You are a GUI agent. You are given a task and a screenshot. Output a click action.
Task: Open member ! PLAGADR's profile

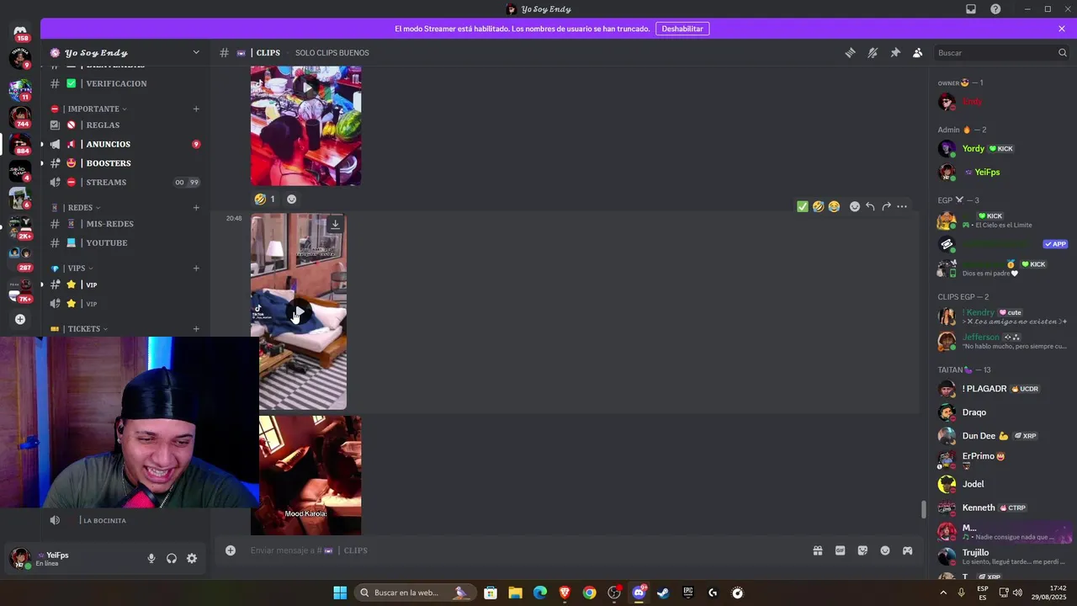[1001, 389]
